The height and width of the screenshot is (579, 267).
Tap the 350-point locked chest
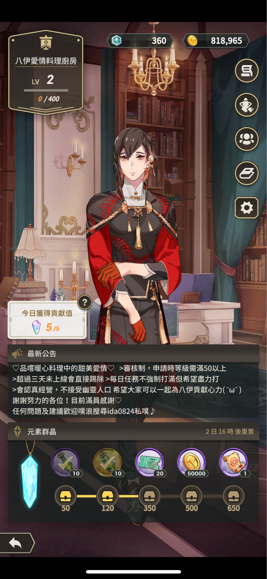pyautogui.click(x=149, y=496)
